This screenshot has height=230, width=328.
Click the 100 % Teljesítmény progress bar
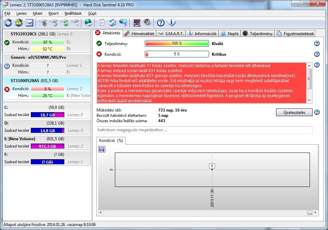pyautogui.click(x=177, y=43)
